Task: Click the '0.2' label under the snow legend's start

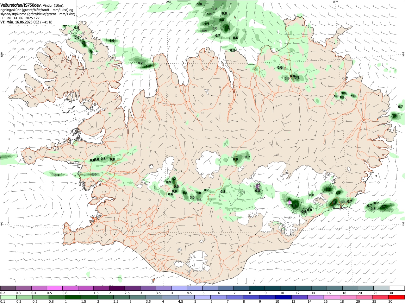Action: click(x=3, y=293)
